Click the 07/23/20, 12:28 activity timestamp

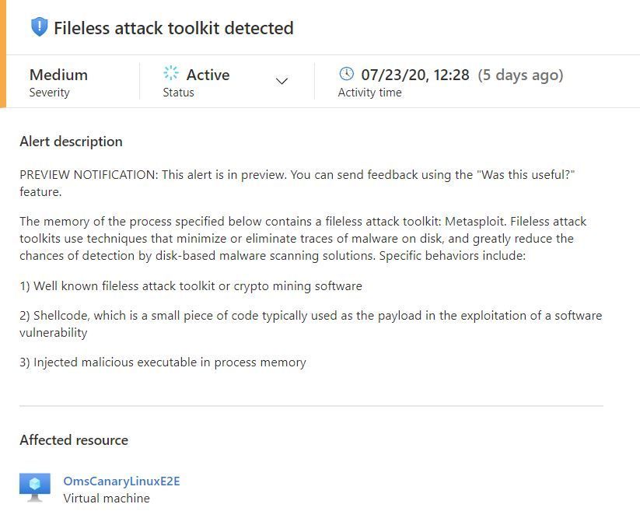pos(415,75)
